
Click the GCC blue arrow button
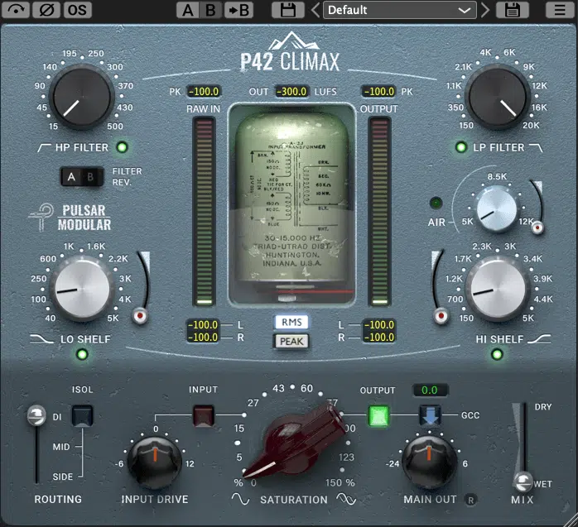[430, 414]
